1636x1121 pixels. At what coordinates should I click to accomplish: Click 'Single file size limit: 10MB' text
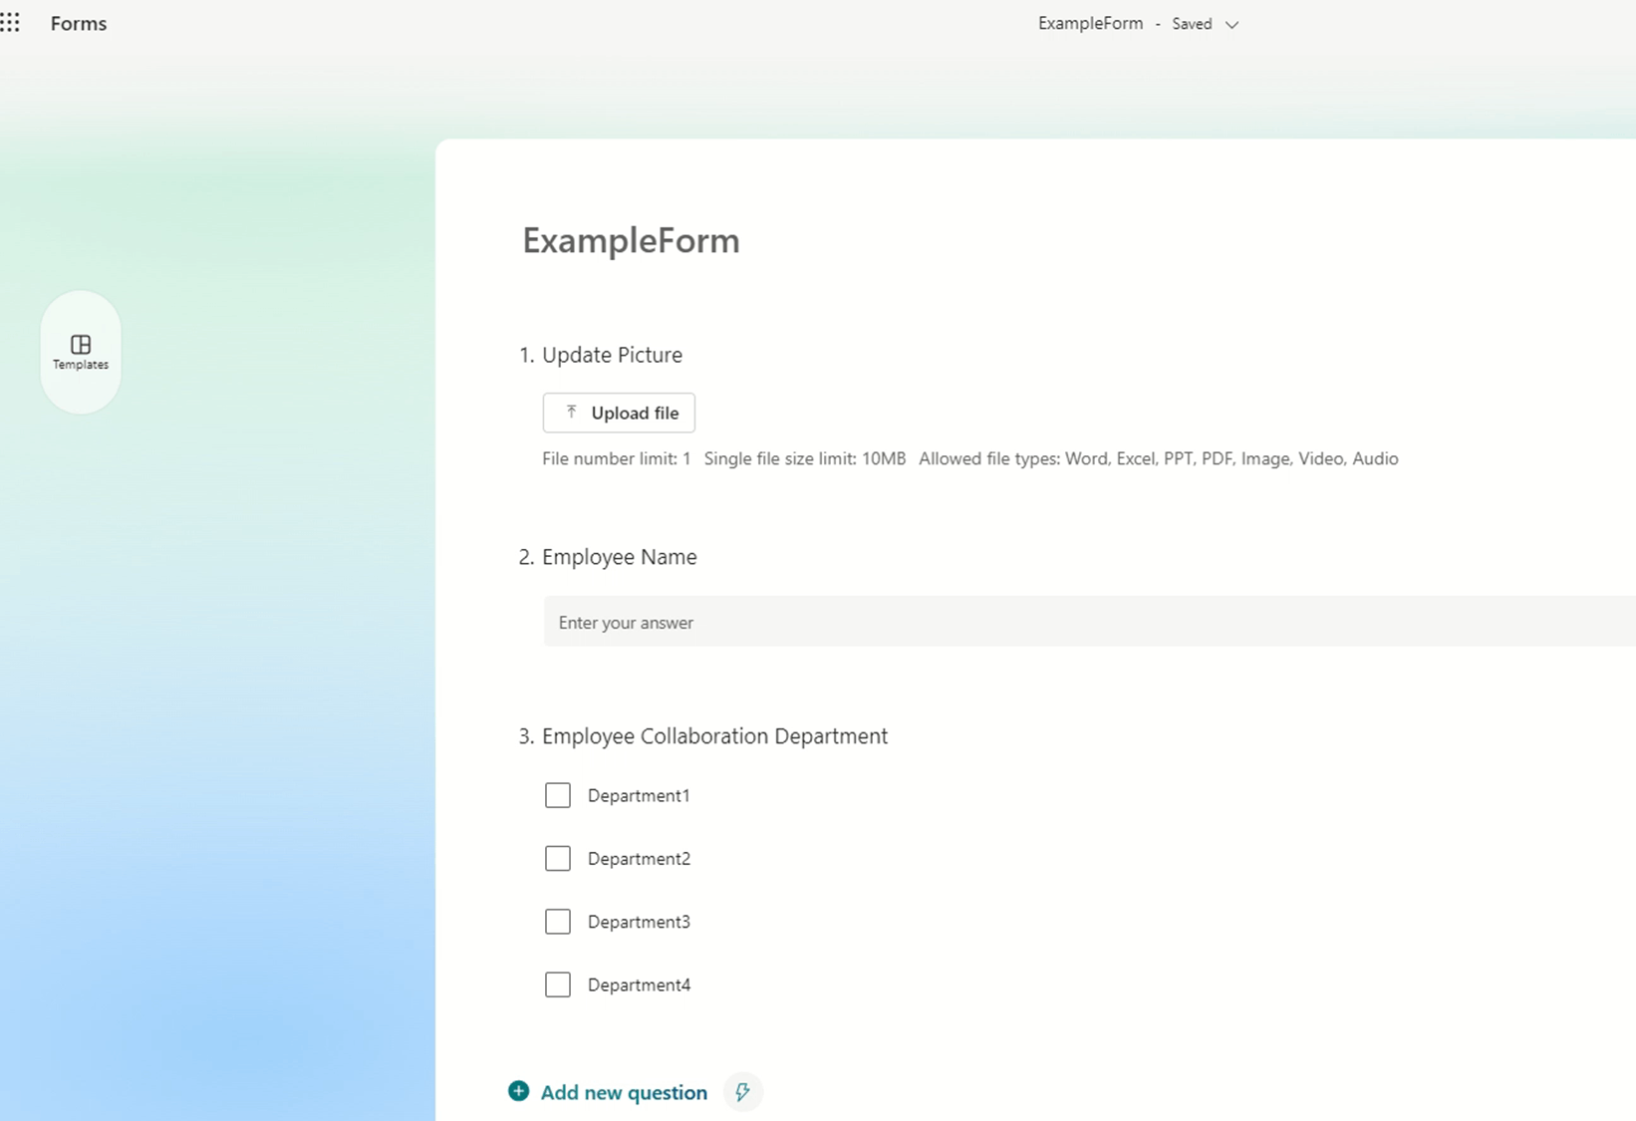[805, 458]
